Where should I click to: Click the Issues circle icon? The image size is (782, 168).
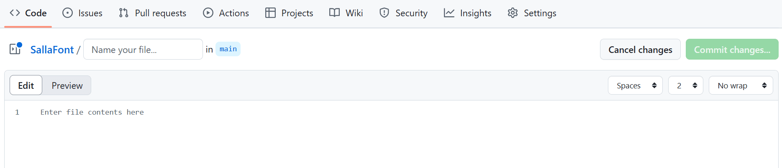pos(67,13)
